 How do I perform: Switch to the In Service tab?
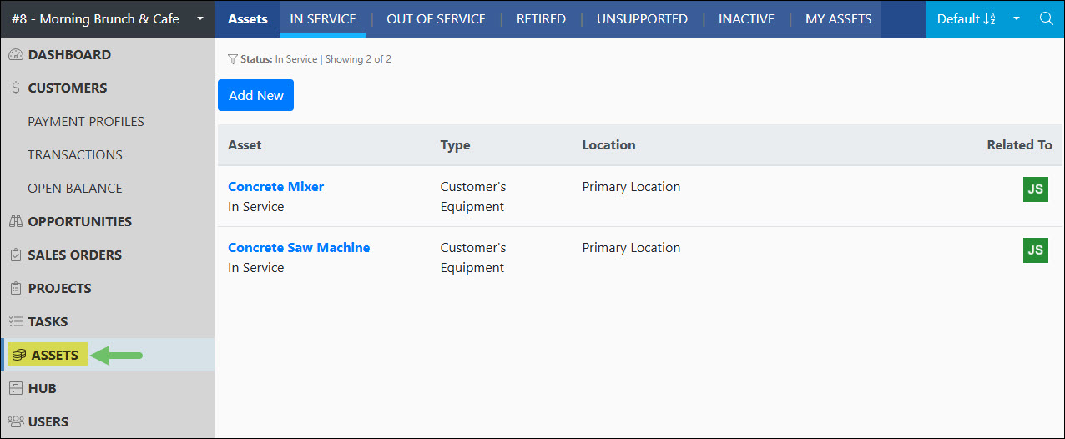tap(323, 18)
